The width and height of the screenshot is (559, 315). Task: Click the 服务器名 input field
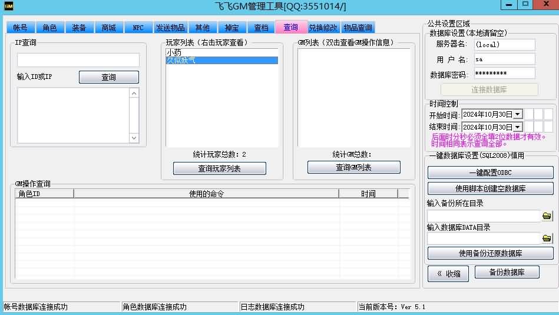pos(504,45)
